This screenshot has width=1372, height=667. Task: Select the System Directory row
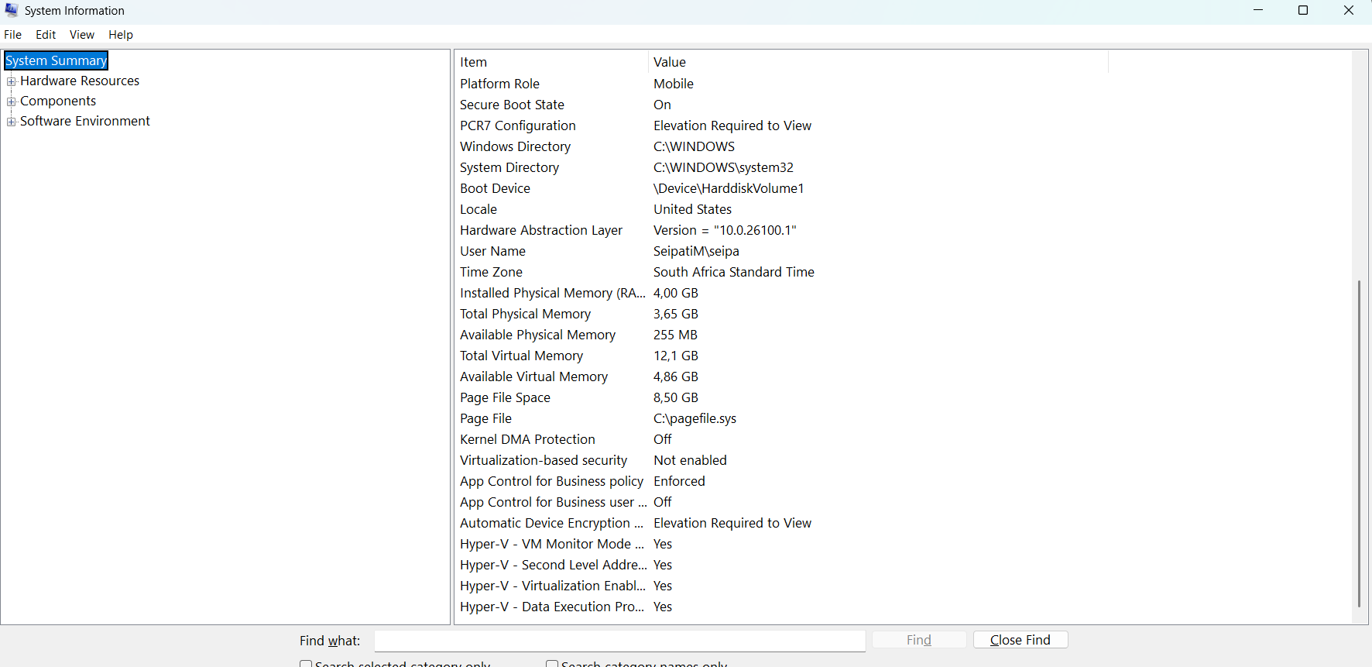pos(782,167)
